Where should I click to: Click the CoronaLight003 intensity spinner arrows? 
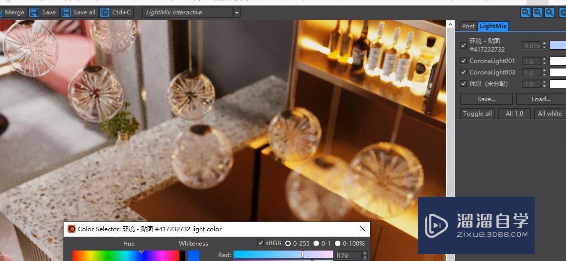544,72
